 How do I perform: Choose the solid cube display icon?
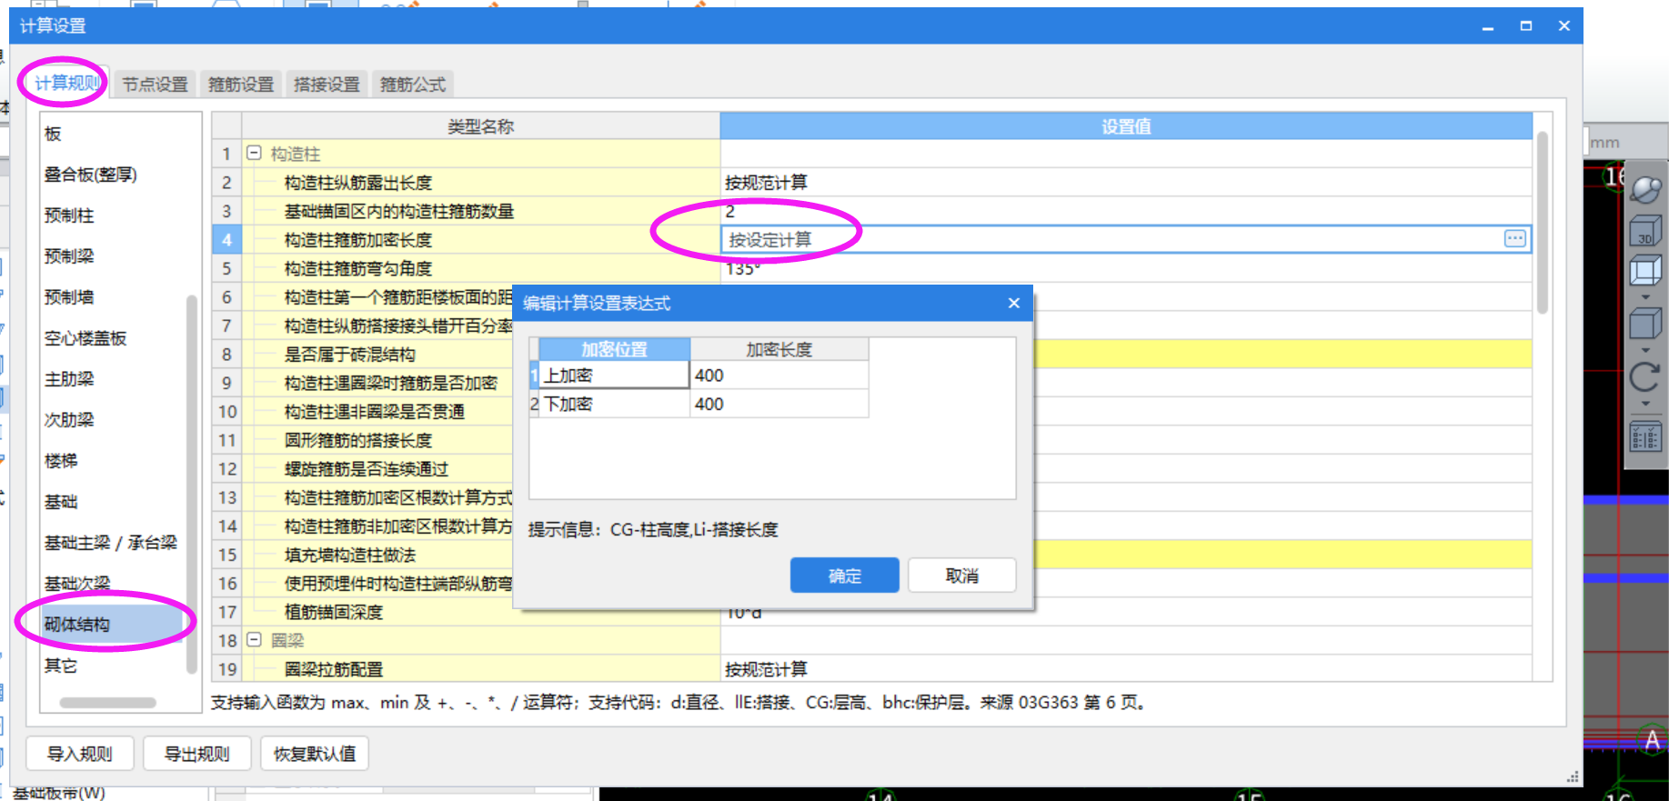point(1645,323)
